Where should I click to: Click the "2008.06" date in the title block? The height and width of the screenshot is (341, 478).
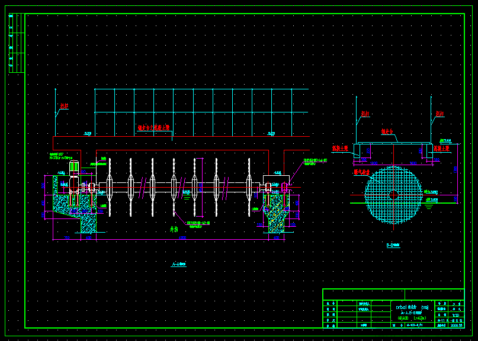(x=456, y=326)
